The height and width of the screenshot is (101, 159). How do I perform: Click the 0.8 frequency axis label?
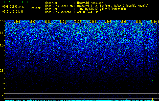[2, 71]
